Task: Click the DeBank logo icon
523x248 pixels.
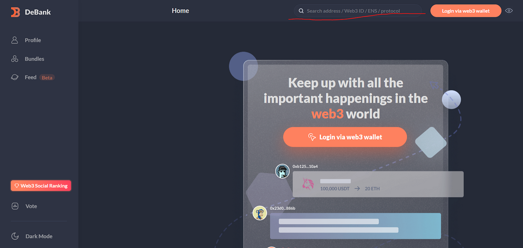Action: [x=15, y=12]
